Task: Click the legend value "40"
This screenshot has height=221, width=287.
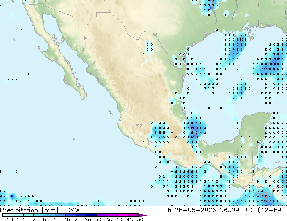Action: pos(119,219)
